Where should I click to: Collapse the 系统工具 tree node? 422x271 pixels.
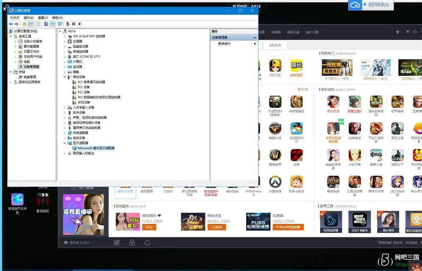point(11,36)
